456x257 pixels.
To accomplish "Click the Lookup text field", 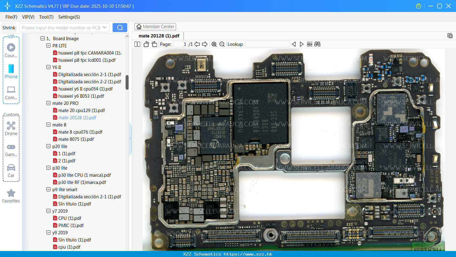I will point(267,44).
